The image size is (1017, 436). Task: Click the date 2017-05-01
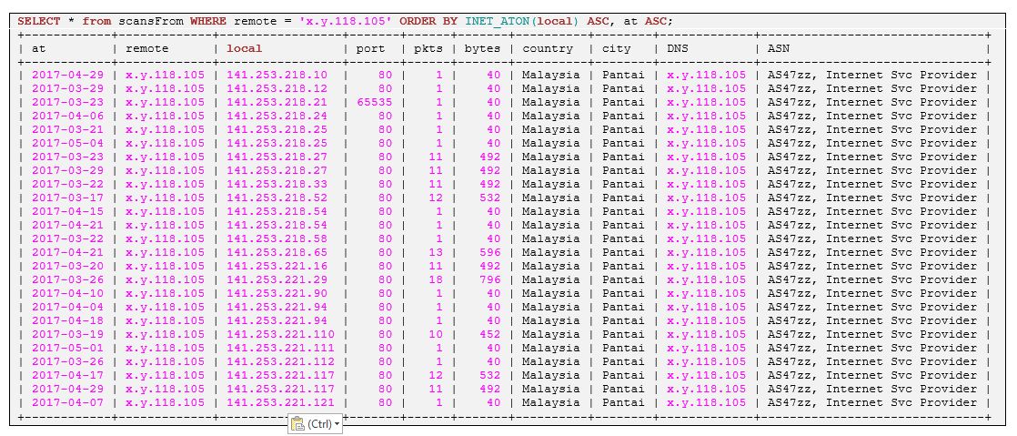(67, 348)
